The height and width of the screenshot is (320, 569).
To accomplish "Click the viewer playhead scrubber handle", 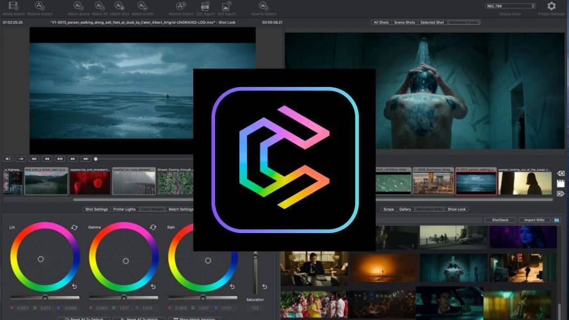I will click(x=96, y=159).
